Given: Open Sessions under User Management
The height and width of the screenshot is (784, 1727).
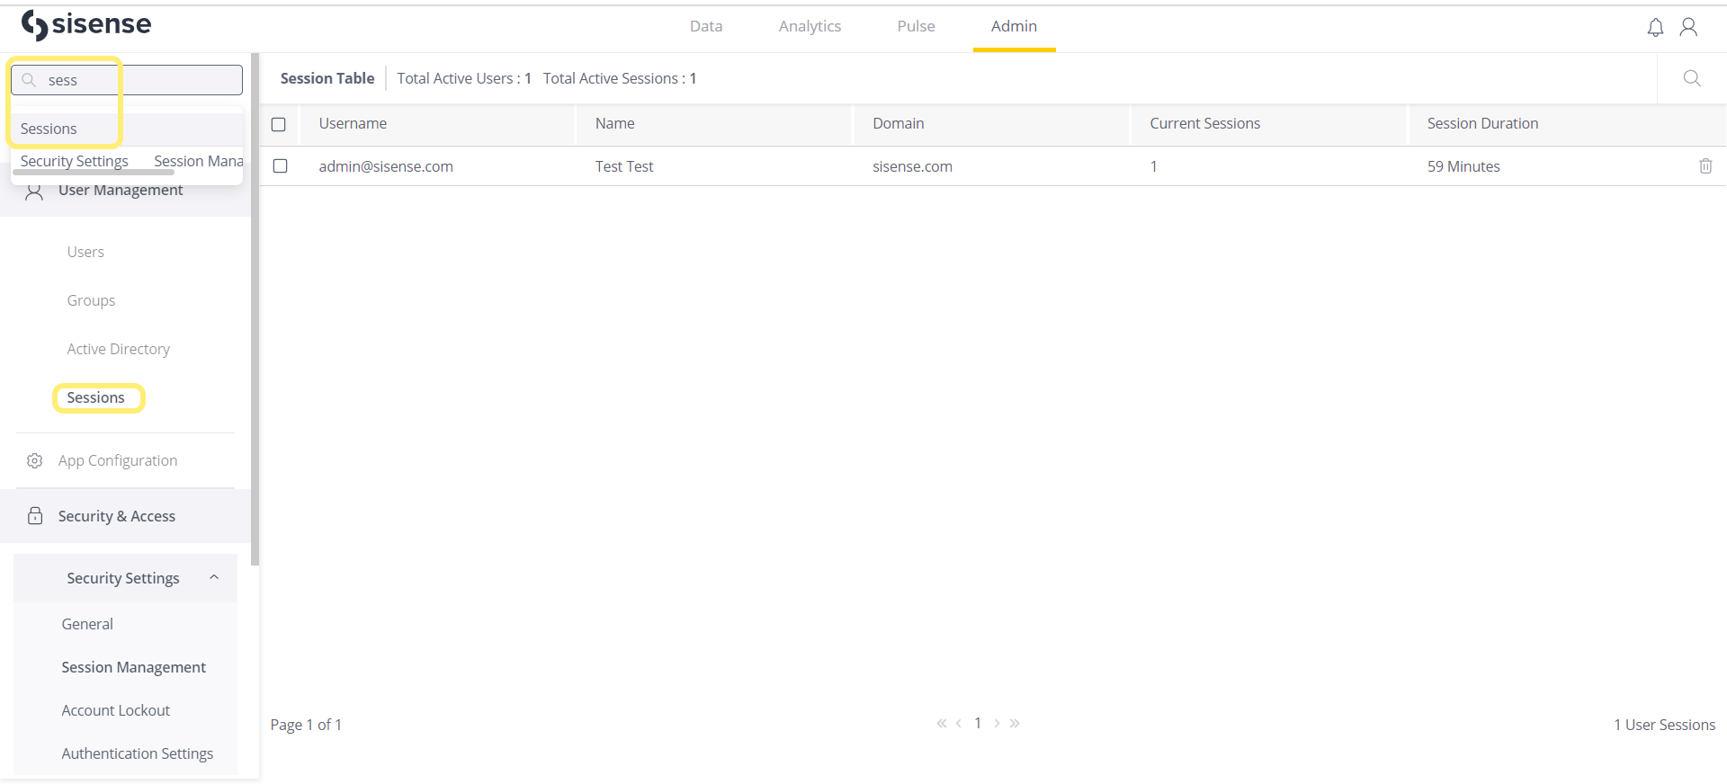Looking at the screenshot, I should 95,398.
